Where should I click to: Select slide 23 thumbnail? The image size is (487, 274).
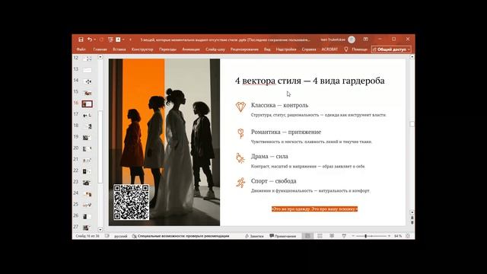87,183
